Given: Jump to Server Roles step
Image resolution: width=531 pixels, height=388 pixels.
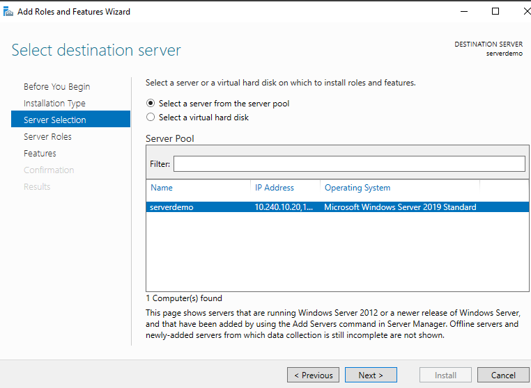Looking at the screenshot, I should (47, 137).
